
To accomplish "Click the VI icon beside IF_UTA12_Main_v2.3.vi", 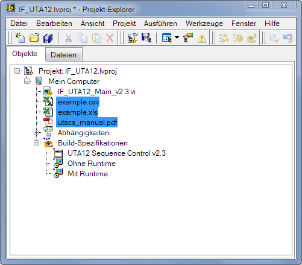I will [48, 91].
